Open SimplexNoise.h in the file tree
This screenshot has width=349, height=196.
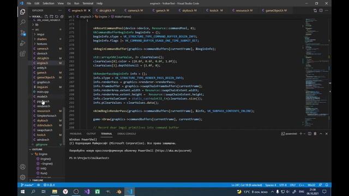click(x=46, y=115)
